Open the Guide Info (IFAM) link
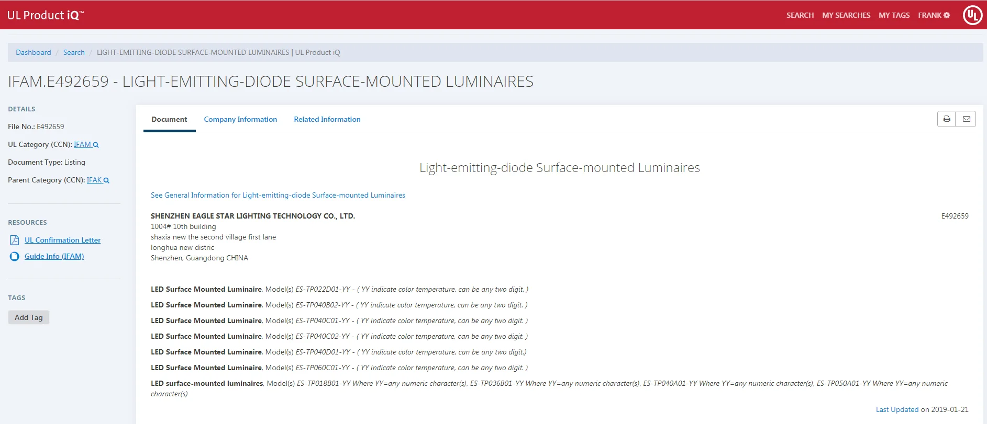Image resolution: width=987 pixels, height=424 pixels. click(x=54, y=256)
